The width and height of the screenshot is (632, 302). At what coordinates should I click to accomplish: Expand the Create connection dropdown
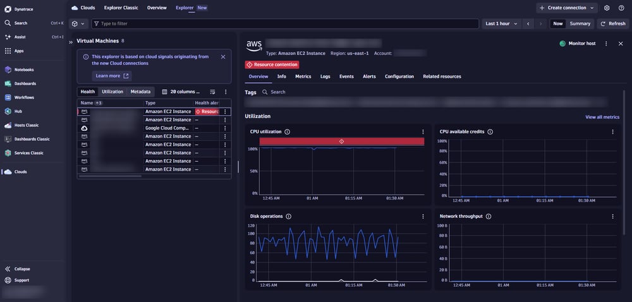566,8
